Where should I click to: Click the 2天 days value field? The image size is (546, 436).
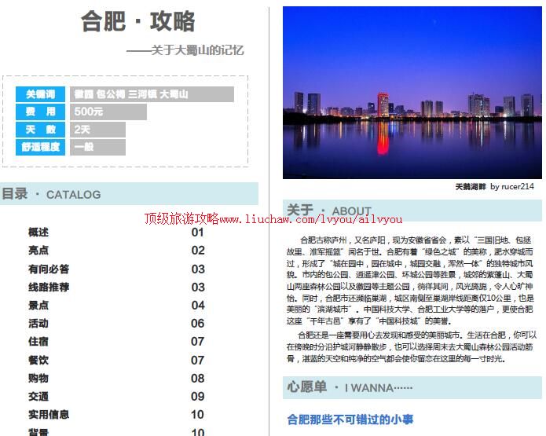(97, 130)
